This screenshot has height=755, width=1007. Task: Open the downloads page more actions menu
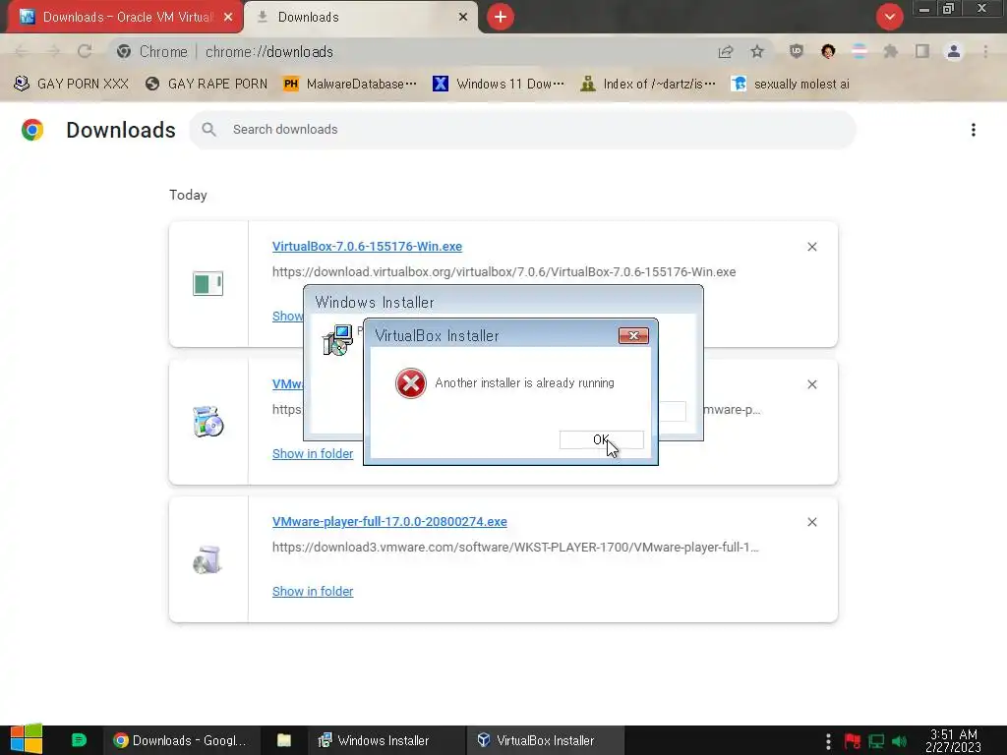pos(974,131)
